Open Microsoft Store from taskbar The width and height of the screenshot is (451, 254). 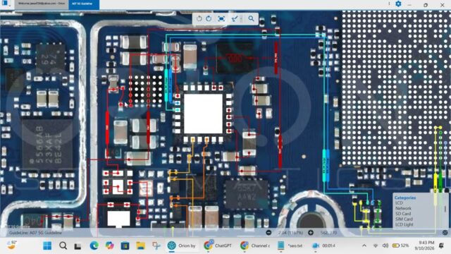pyautogui.click(x=125, y=246)
